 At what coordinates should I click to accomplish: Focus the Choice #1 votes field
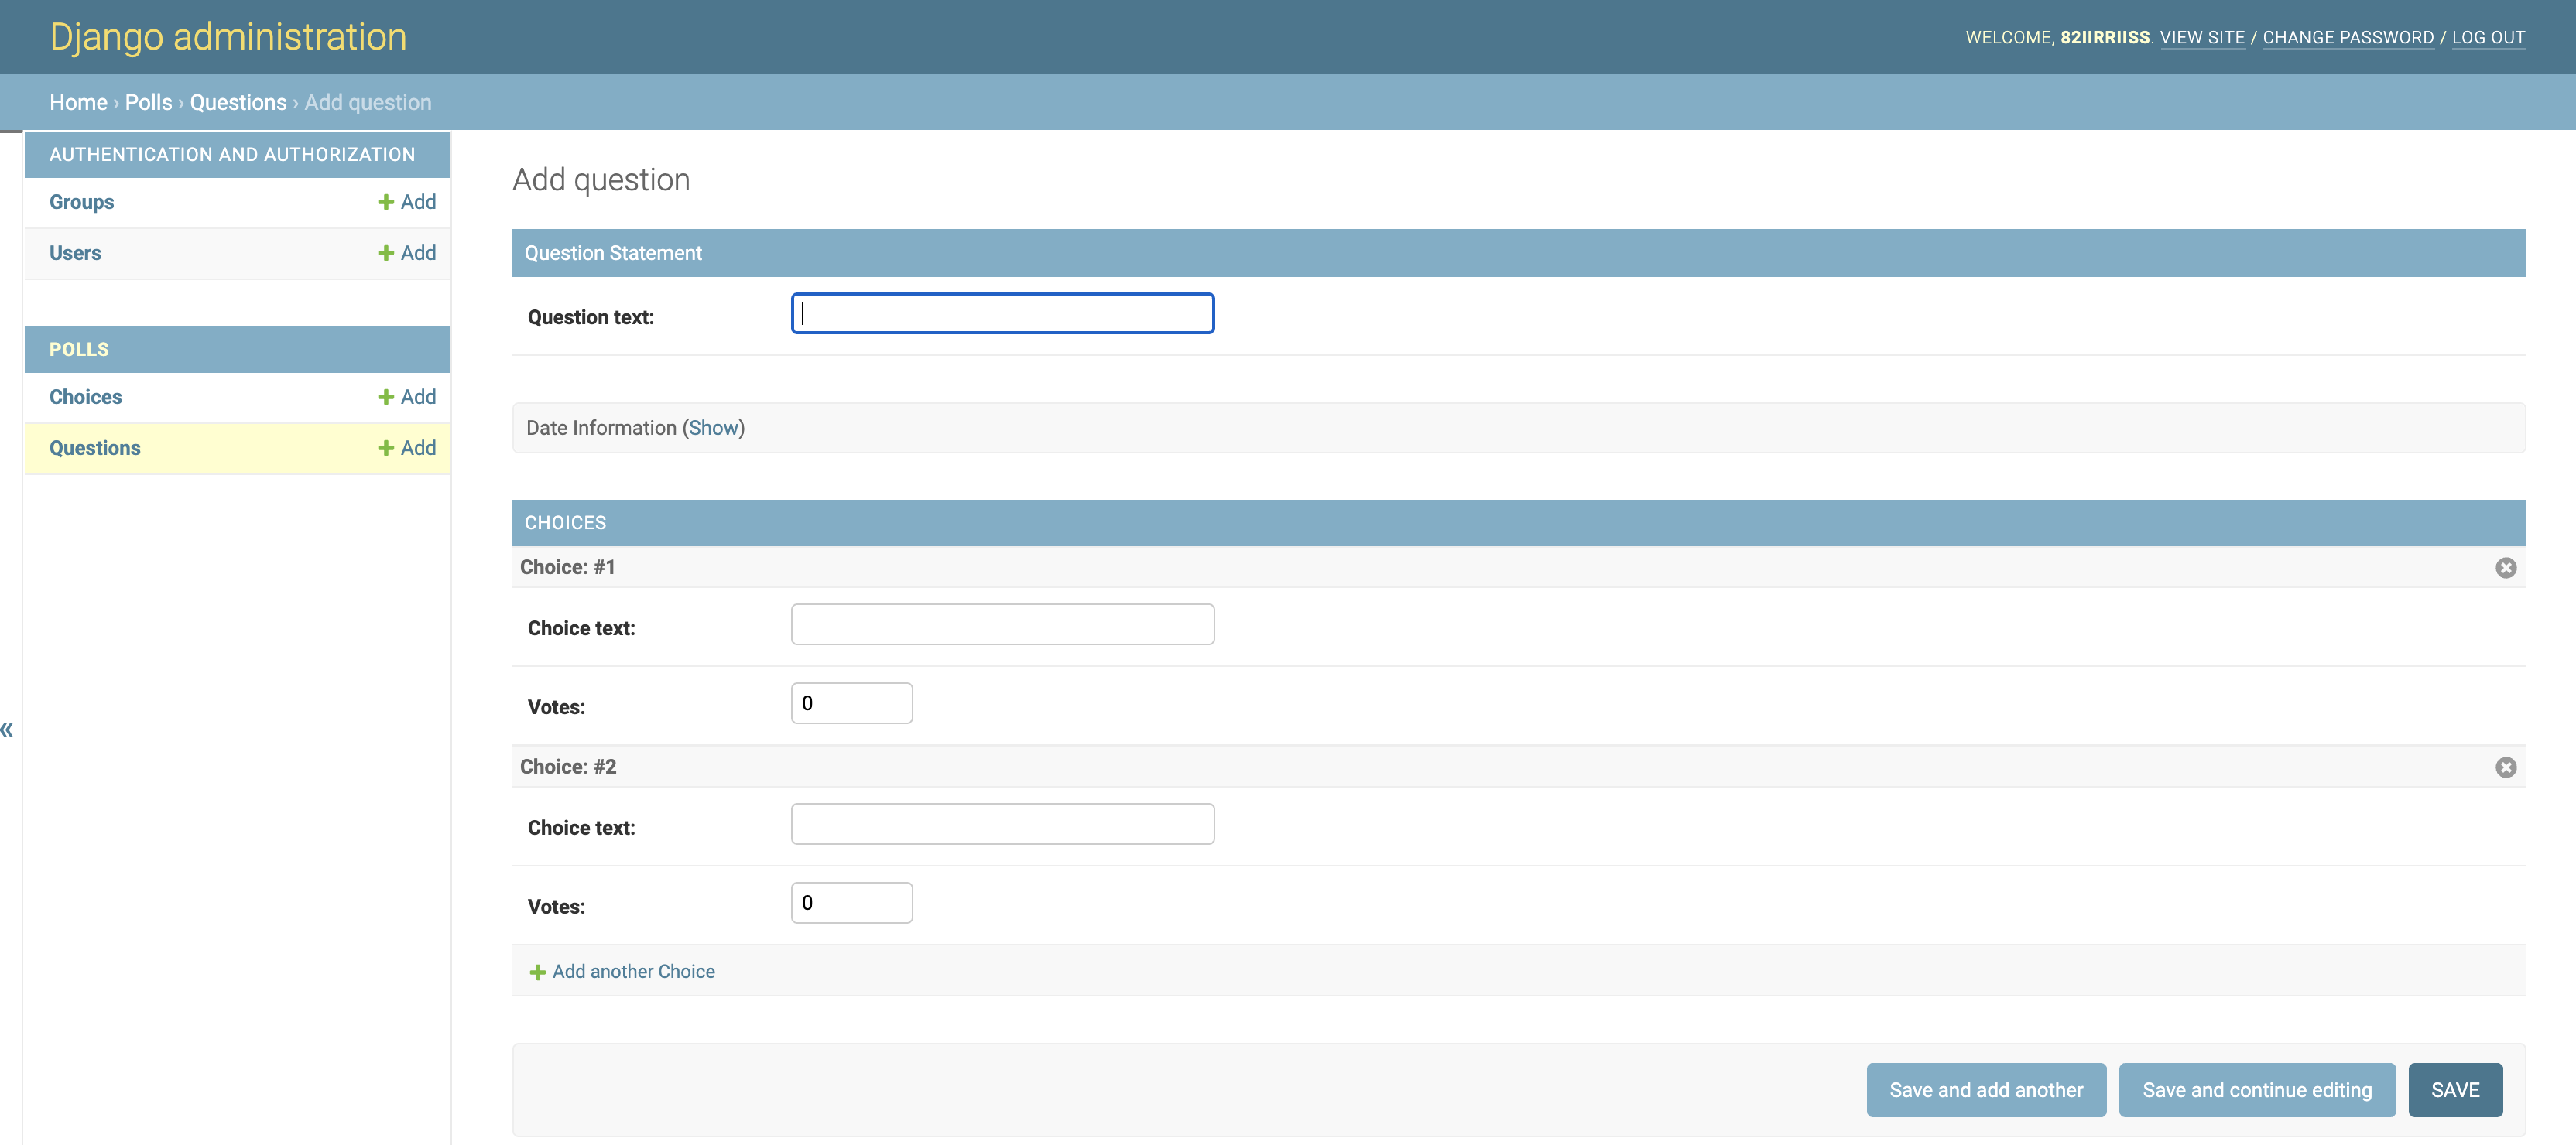click(x=851, y=703)
